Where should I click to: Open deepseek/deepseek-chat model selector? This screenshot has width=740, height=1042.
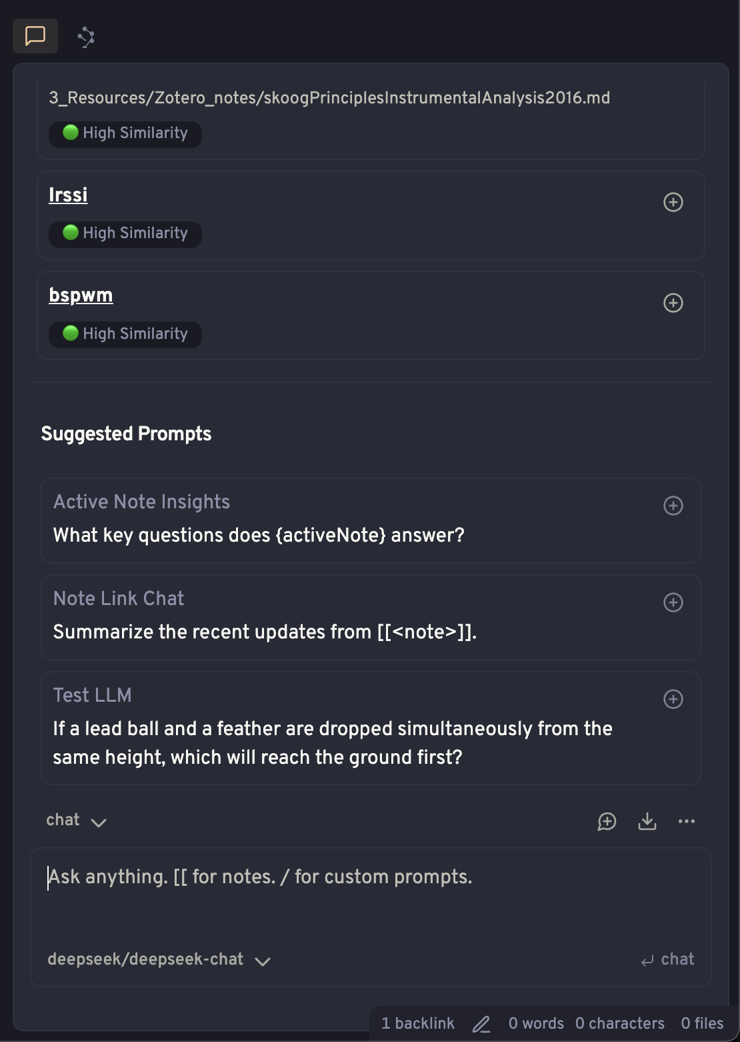click(x=159, y=959)
